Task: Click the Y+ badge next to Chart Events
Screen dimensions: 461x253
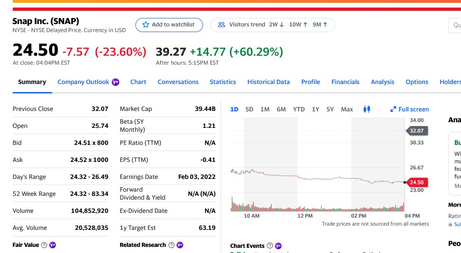Action: click(x=278, y=245)
